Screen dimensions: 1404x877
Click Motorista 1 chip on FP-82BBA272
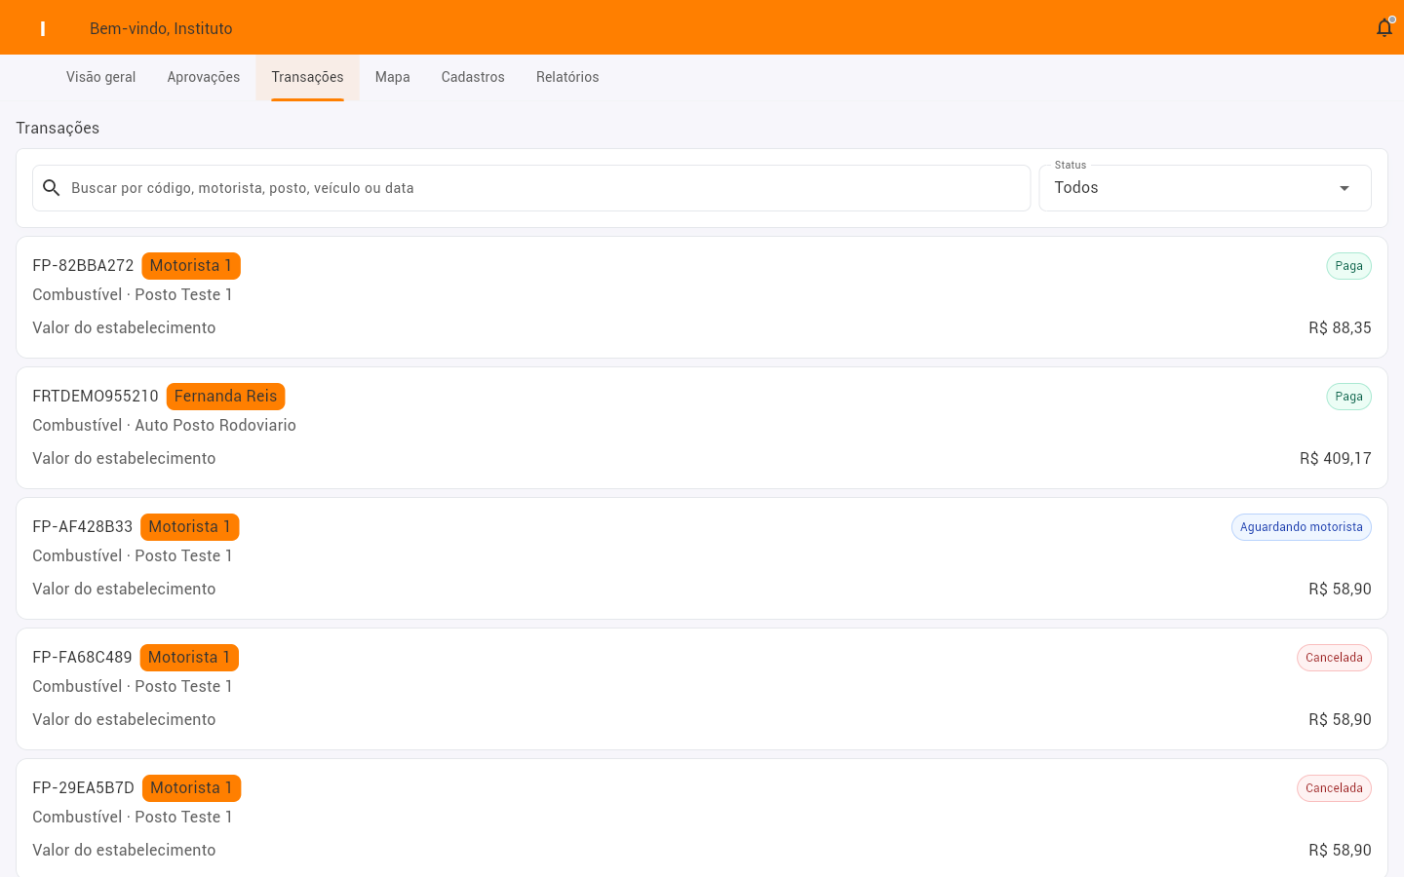tap(191, 266)
